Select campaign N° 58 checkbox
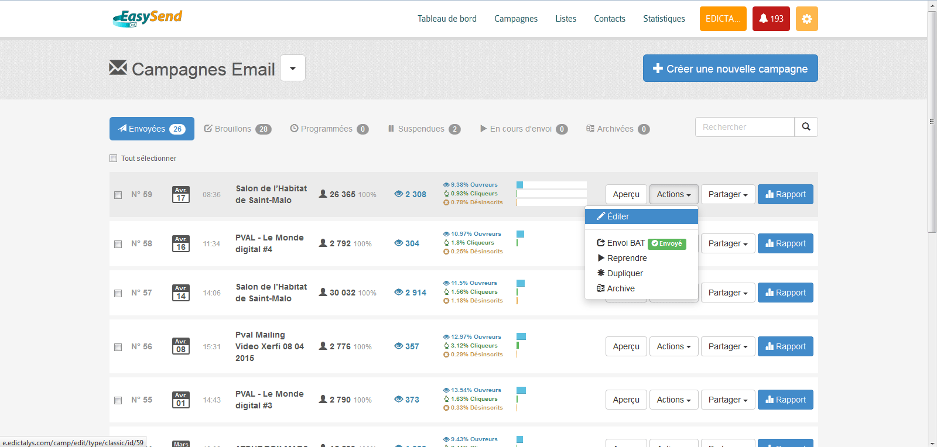The height and width of the screenshot is (447, 937). pos(118,244)
